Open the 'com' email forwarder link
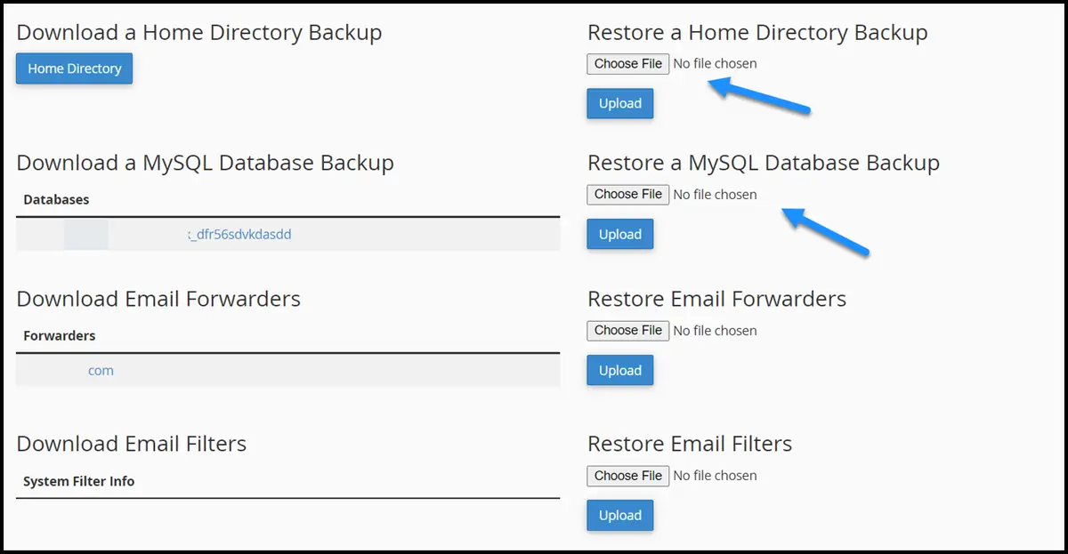Image resolution: width=1068 pixels, height=554 pixels. (x=101, y=371)
